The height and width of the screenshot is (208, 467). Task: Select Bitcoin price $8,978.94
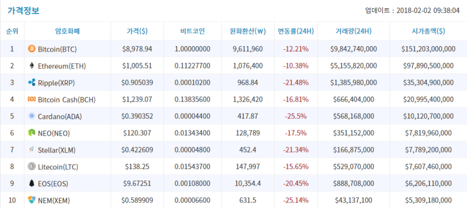click(137, 49)
